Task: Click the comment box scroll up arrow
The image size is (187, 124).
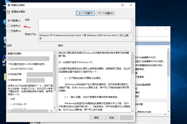Action: [132, 21]
